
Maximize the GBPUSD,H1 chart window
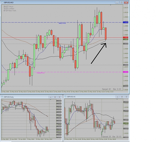coord(122,97)
